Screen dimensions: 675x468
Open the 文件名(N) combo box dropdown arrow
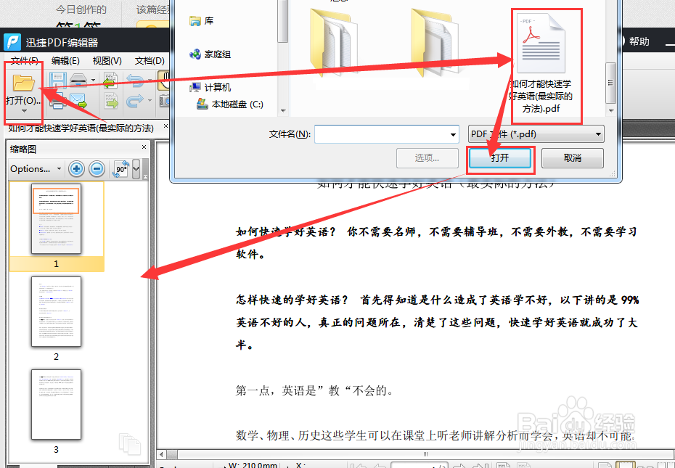coord(453,135)
